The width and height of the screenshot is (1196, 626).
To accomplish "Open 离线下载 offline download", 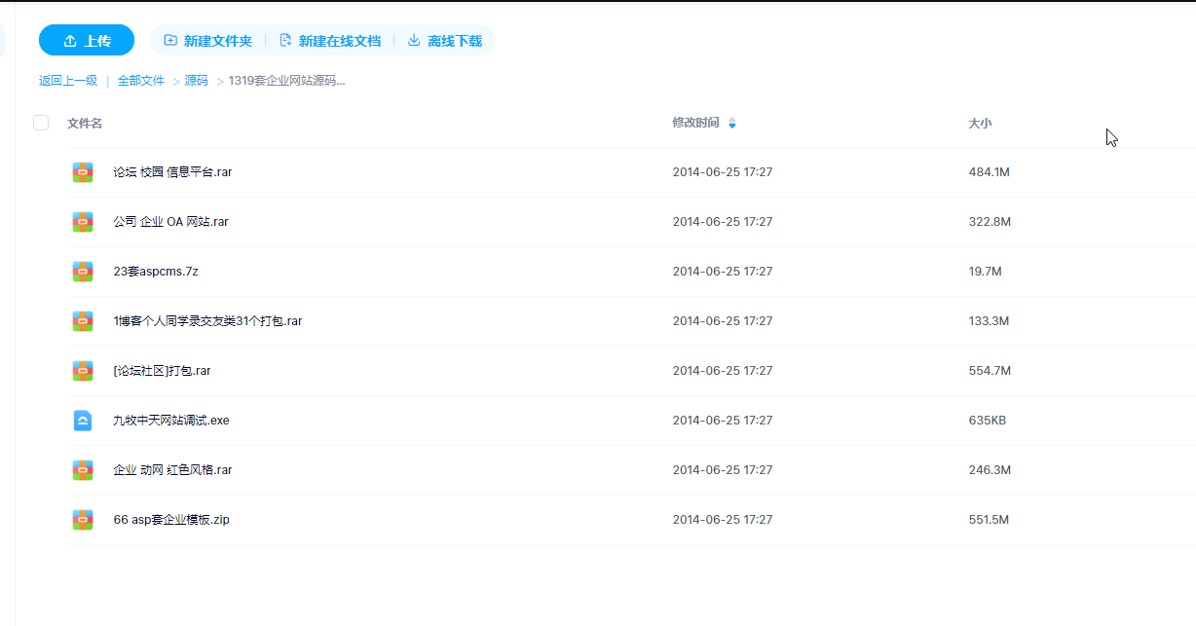I will click(x=445, y=41).
